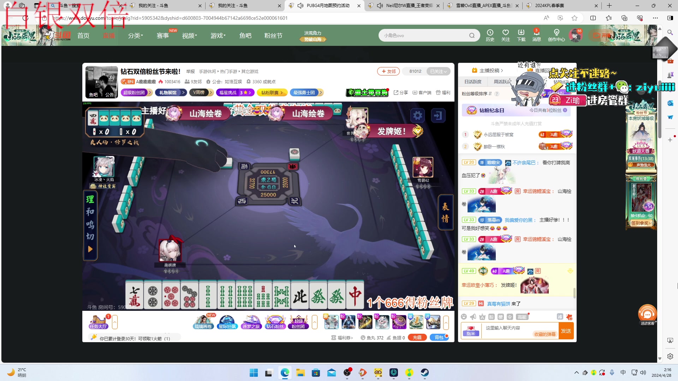Click the megaphone horn icon in chat toolbar
The image size is (678, 381).
[x=473, y=317]
